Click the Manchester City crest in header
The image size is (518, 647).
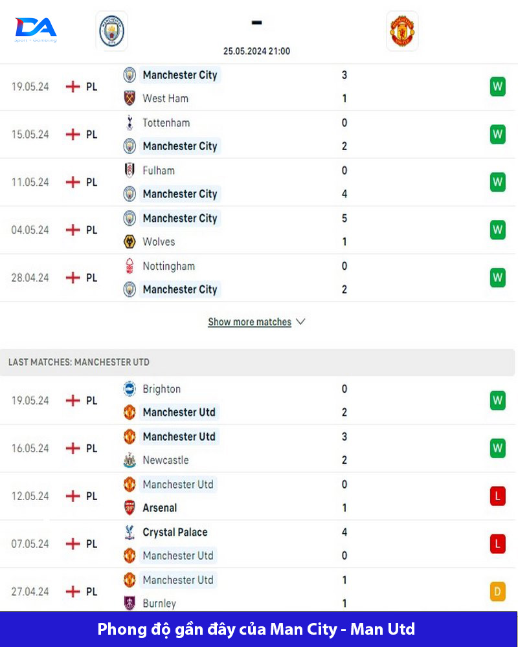tap(111, 31)
